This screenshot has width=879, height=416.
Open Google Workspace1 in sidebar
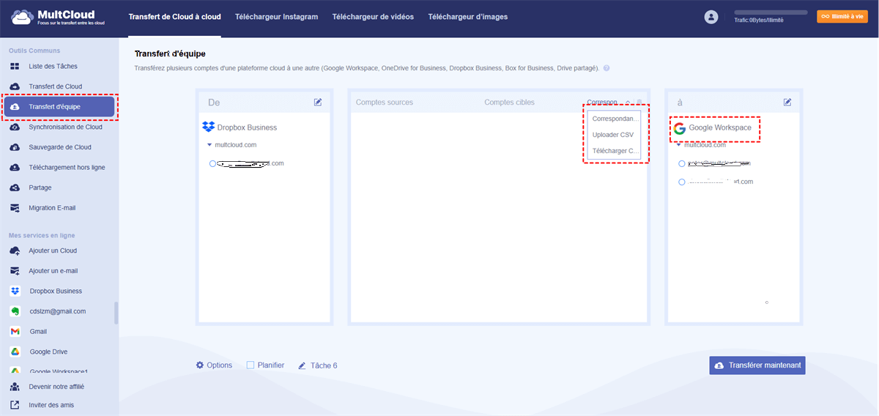coord(59,371)
